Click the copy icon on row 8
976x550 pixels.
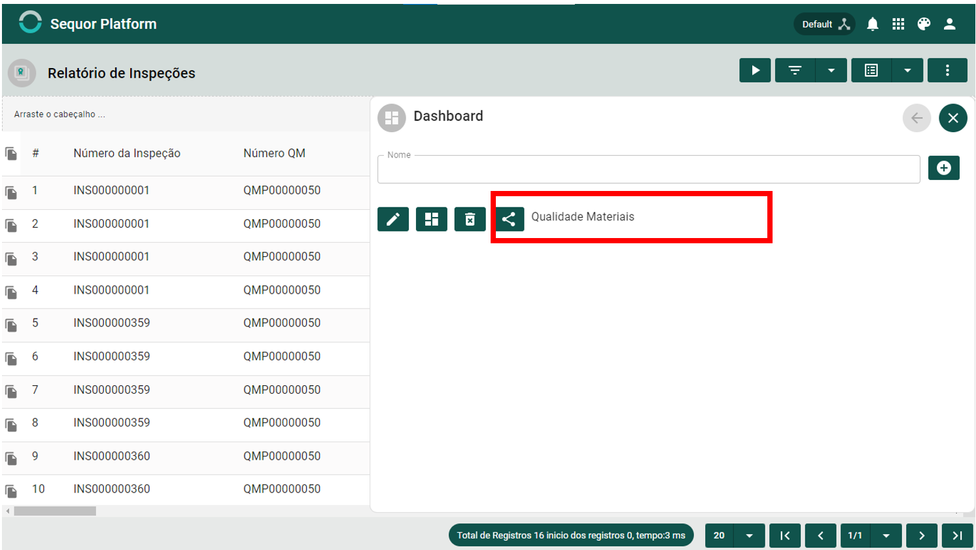(11, 424)
